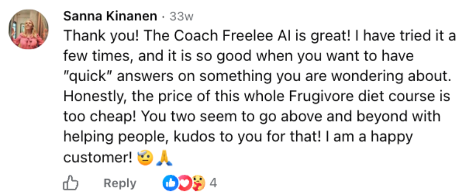Click the 33w timestamp
Screen dimensions: 468x195
tap(182, 17)
